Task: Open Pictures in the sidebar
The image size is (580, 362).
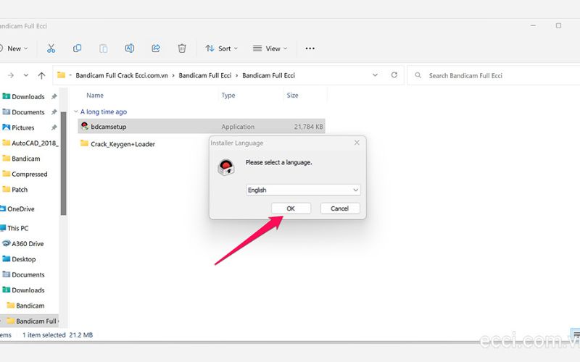Action: [x=23, y=128]
